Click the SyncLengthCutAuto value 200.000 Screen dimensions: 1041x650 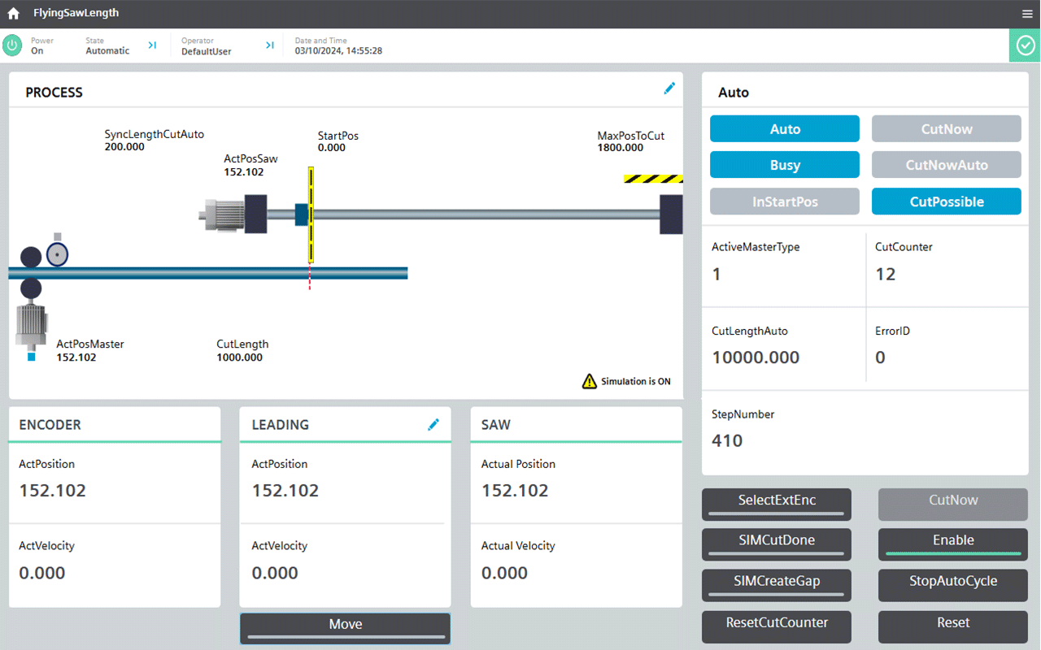pyautogui.click(x=124, y=147)
